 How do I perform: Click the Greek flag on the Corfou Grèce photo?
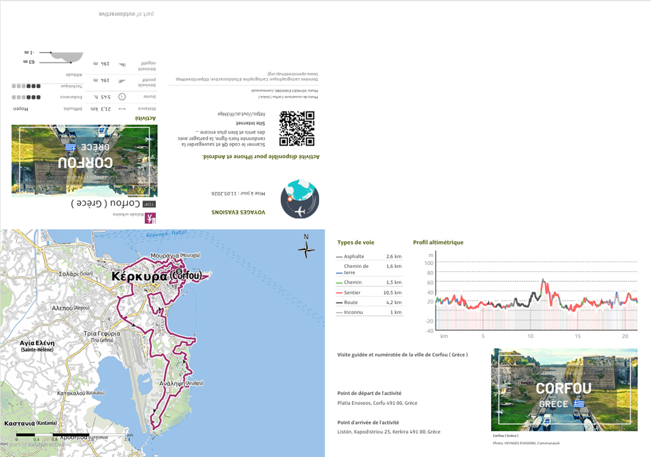click(578, 403)
